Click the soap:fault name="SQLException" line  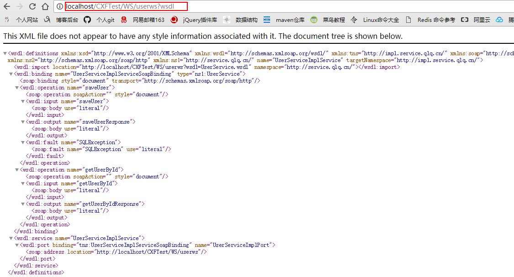coord(101,149)
